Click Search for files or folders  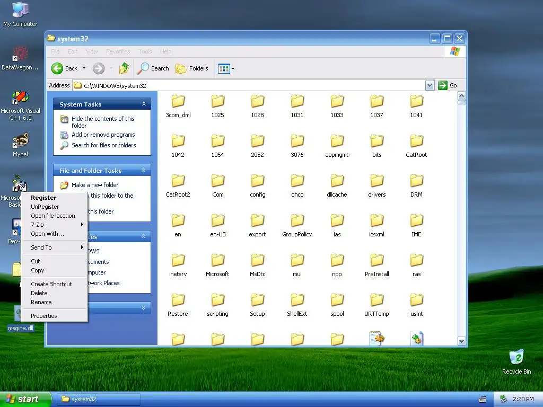pos(103,145)
